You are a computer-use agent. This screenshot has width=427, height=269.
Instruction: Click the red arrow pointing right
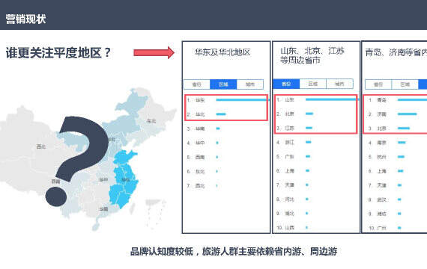(154, 52)
